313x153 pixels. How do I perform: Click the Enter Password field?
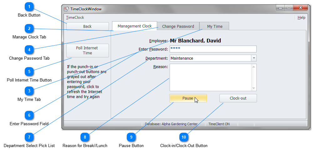(213, 49)
